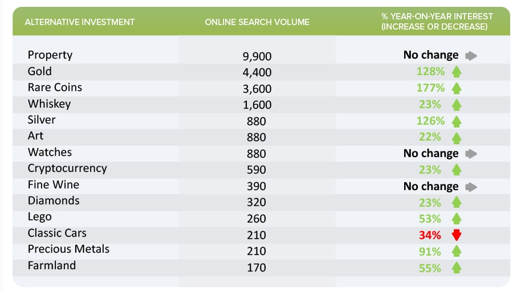Click the 22% interest figure

[430, 137]
